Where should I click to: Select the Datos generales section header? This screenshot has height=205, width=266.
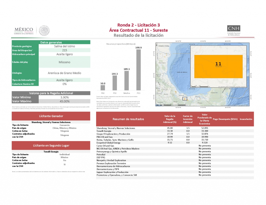(51, 42)
